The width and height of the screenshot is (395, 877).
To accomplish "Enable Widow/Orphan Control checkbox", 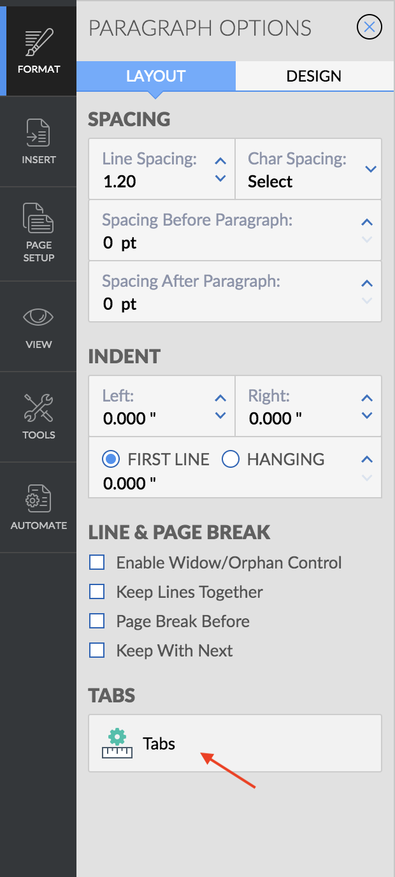I will pos(97,562).
